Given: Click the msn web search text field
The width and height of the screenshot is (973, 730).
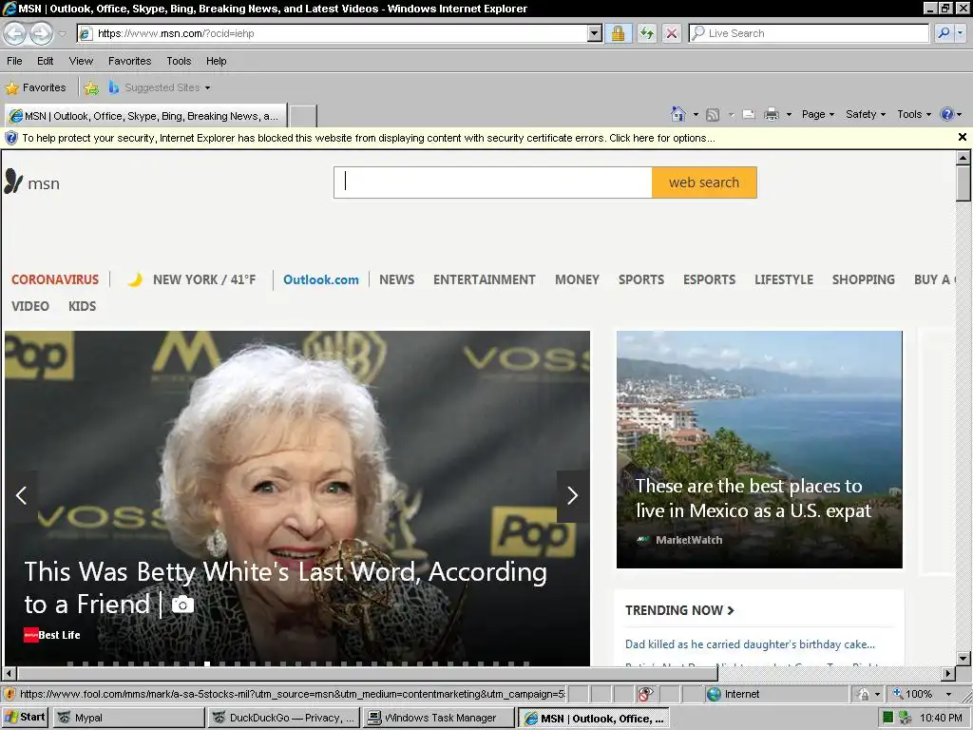Looking at the screenshot, I should pyautogui.click(x=493, y=182).
